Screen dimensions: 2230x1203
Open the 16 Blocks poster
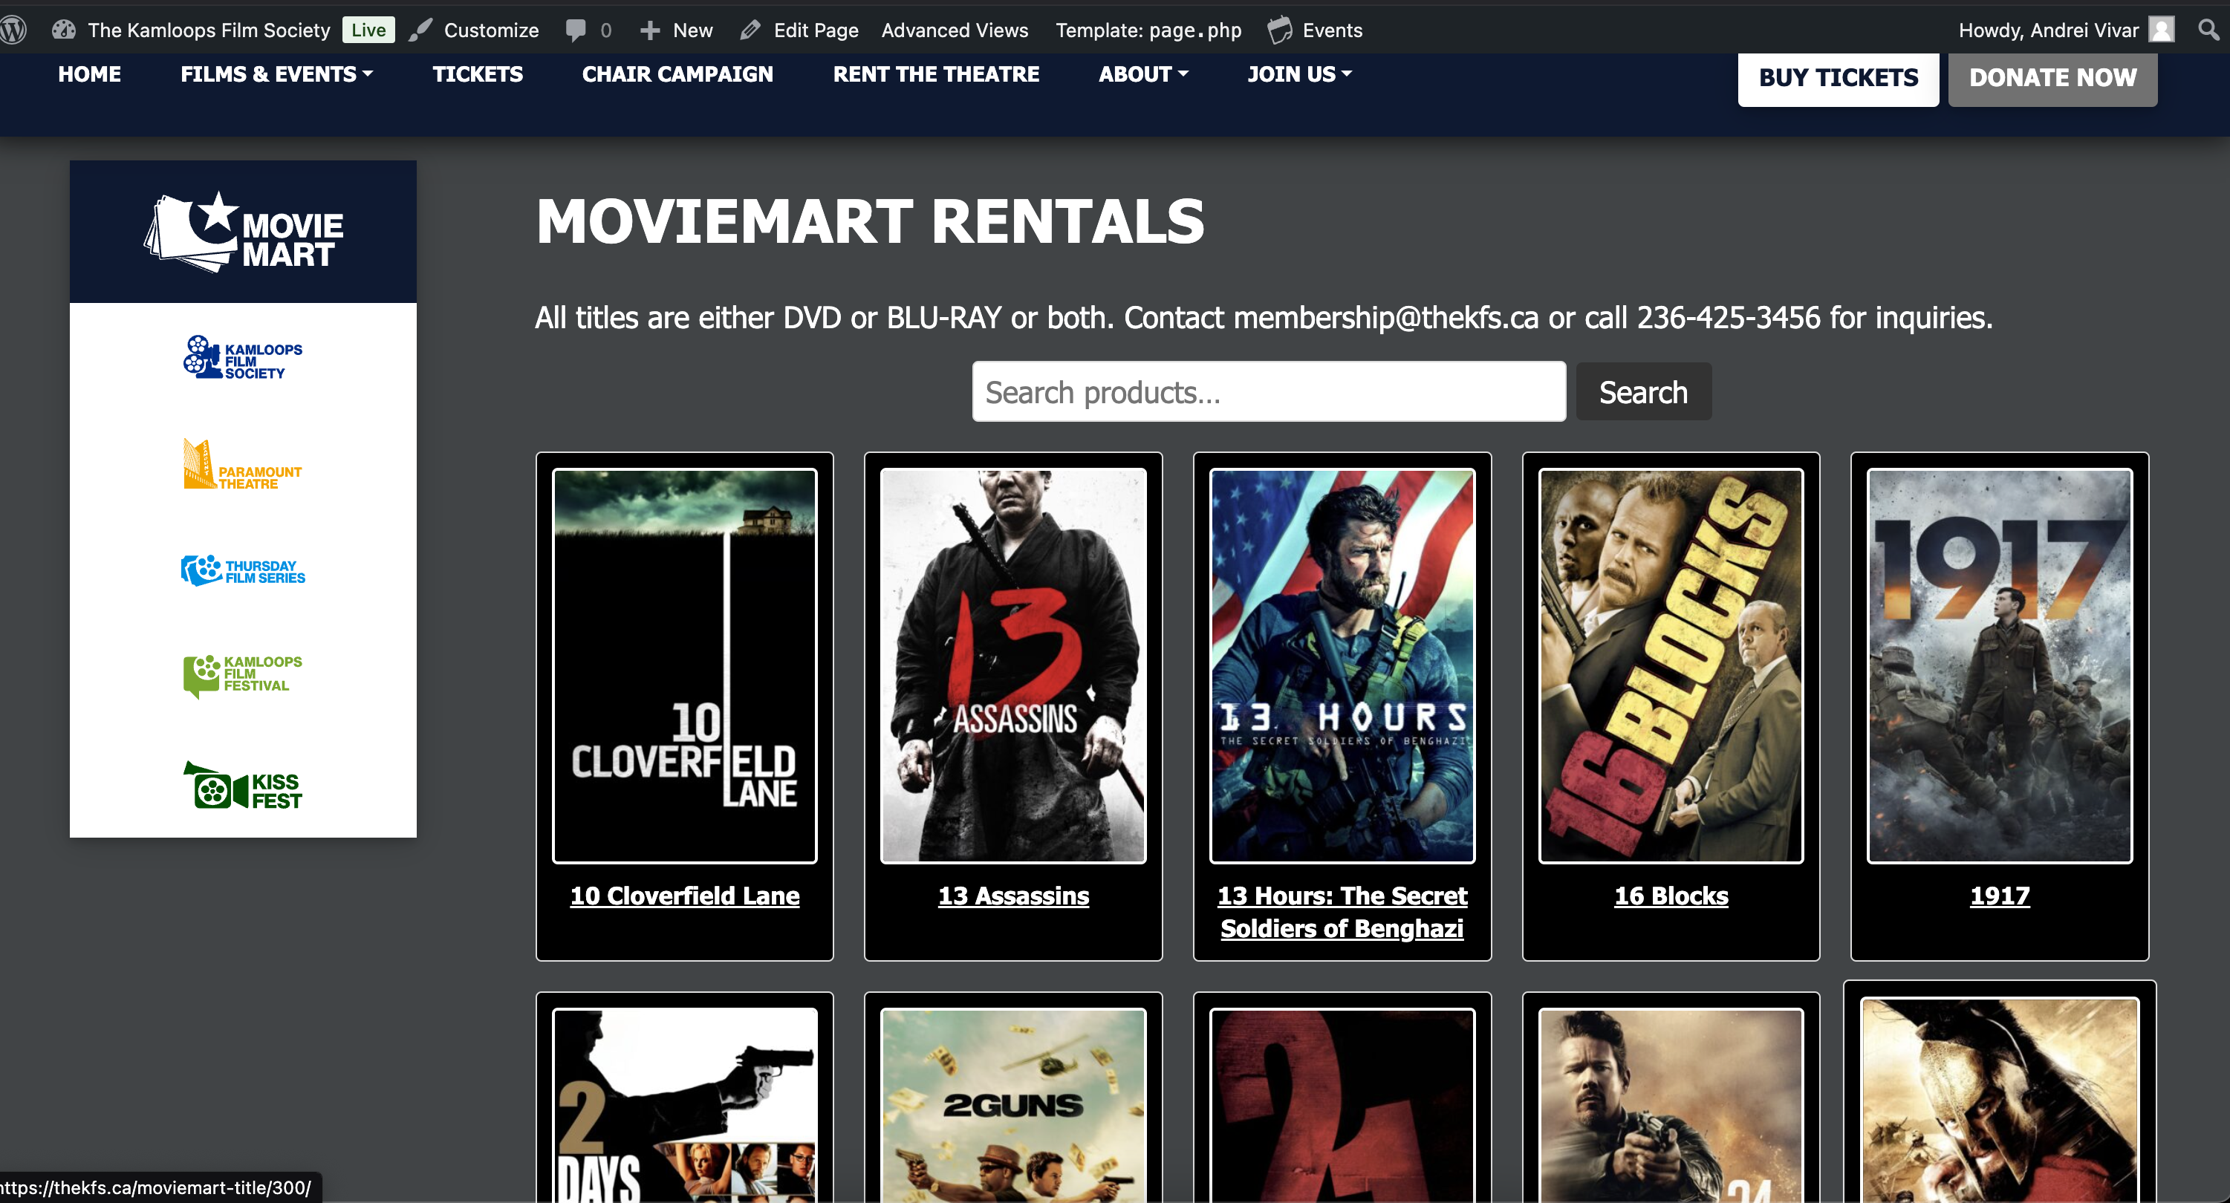click(1671, 666)
